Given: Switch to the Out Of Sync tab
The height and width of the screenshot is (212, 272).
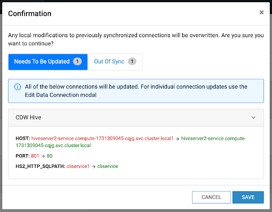Looking at the screenshot, I should click(115, 62).
